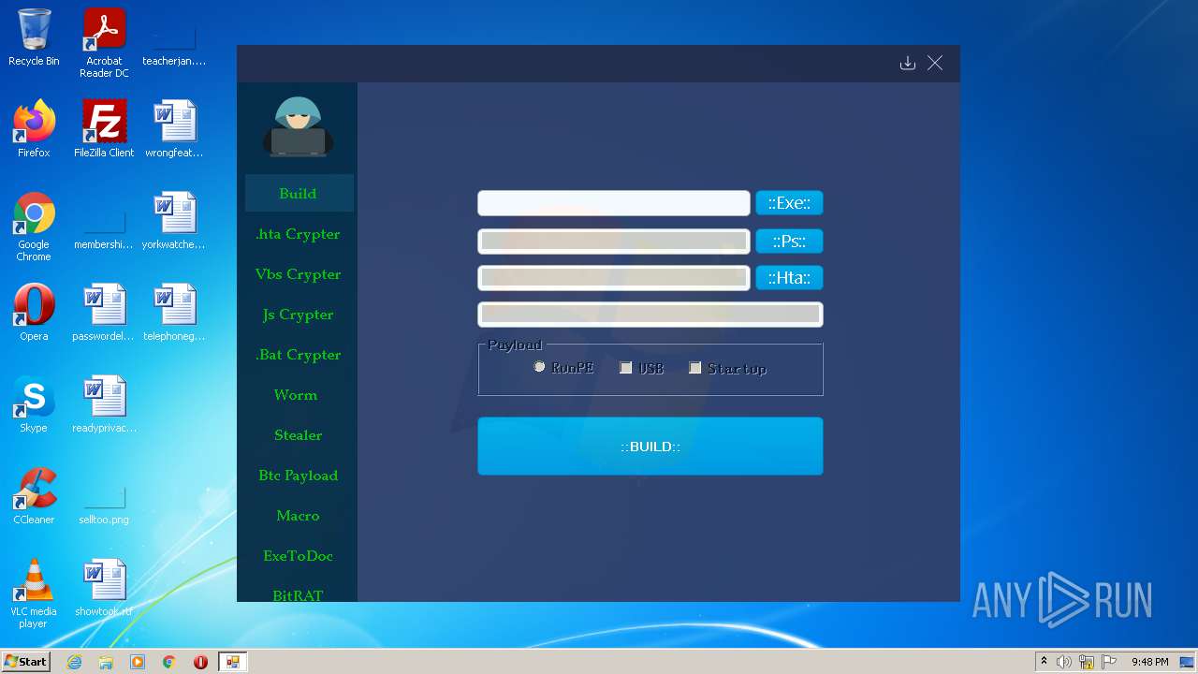Switch to the Macro section
Viewport: 1198px width, 674px height.
click(299, 516)
